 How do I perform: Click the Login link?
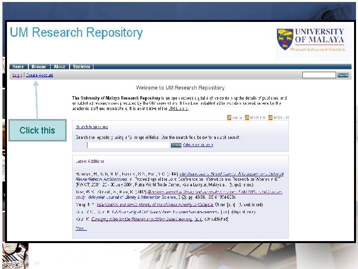coord(17,75)
